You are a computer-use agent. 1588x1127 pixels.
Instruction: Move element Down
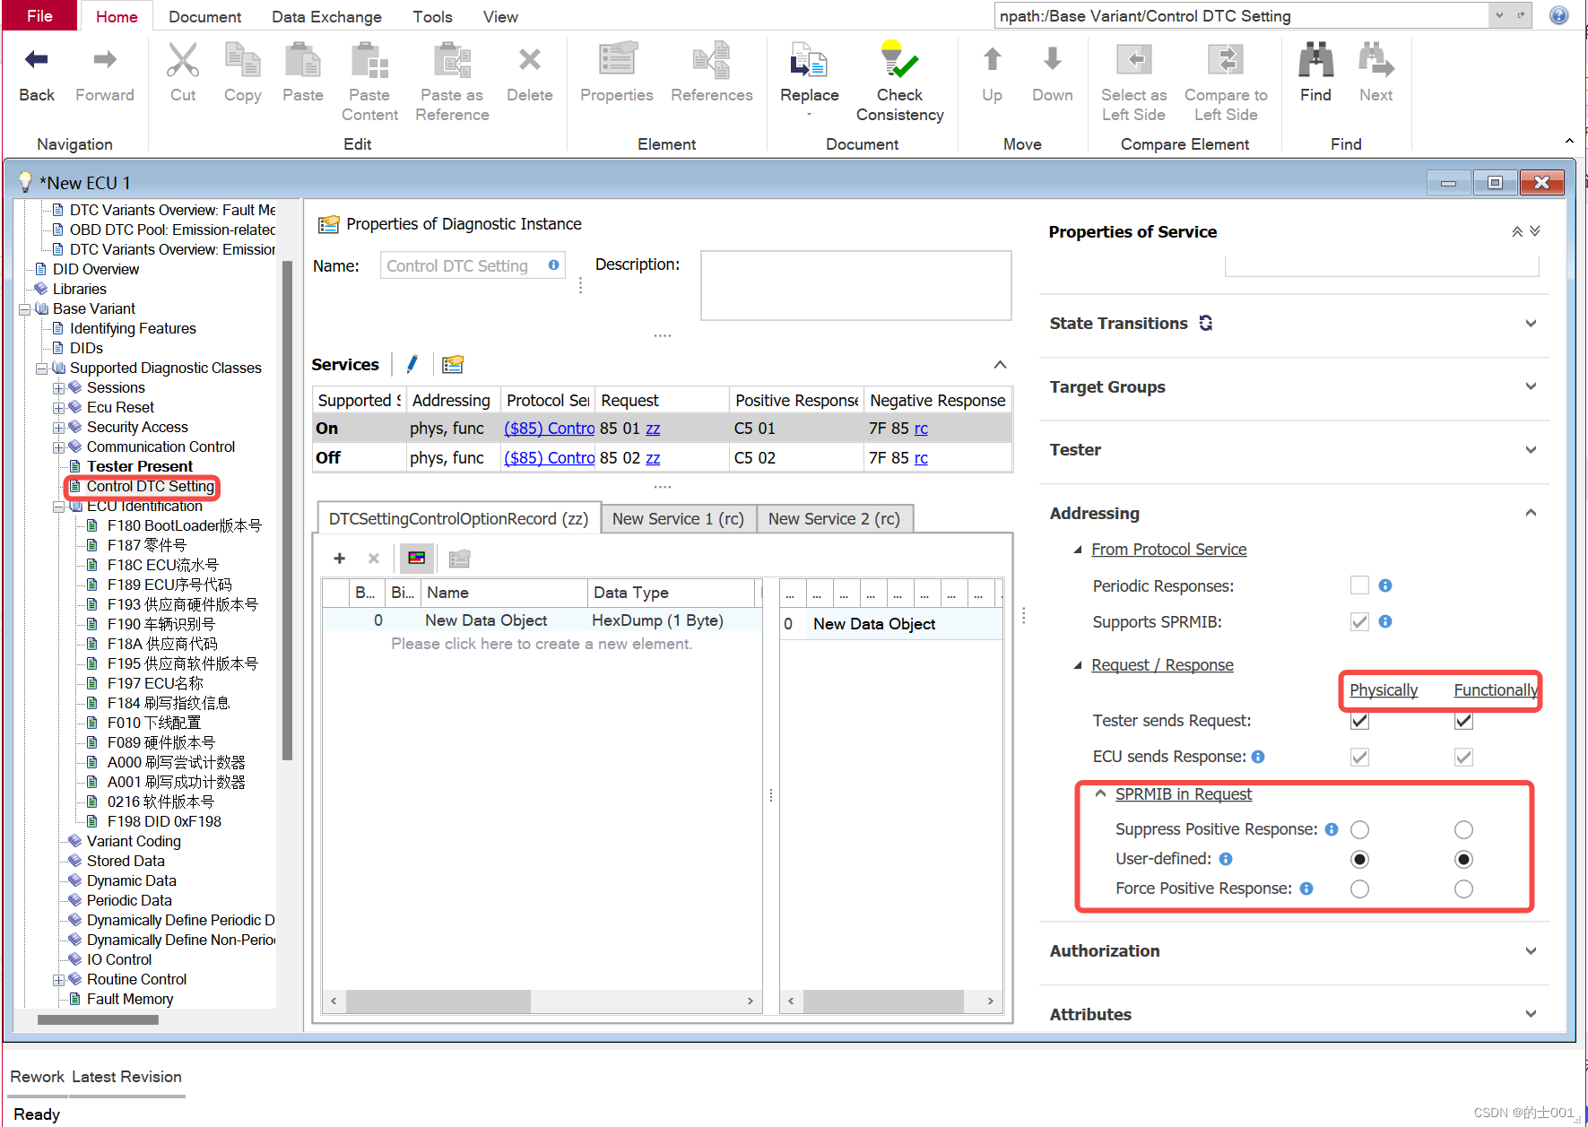[x=1053, y=60]
